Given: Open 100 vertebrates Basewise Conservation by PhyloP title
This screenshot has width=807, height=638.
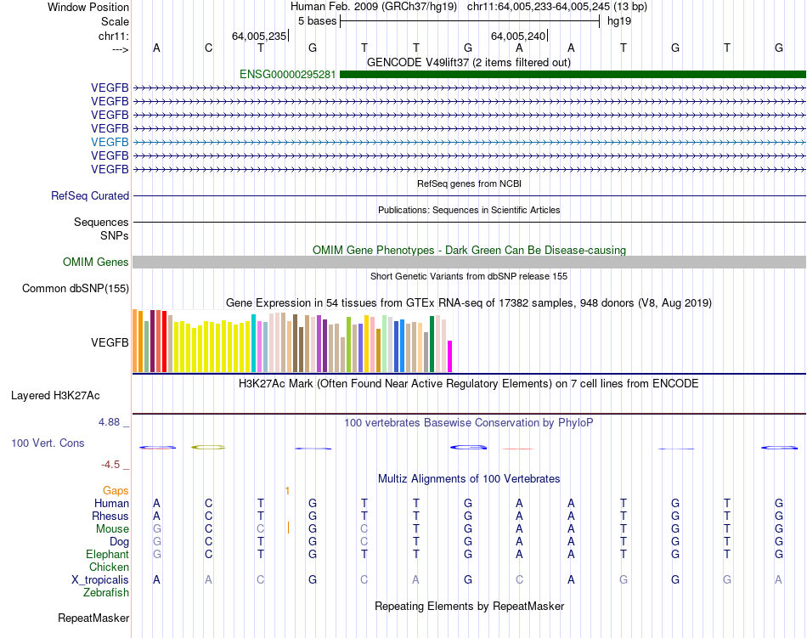Looking at the screenshot, I should [469, 423].
